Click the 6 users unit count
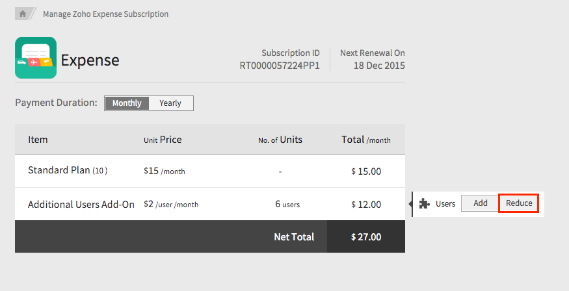Screen dimensions: 569x291 point(287,204)
